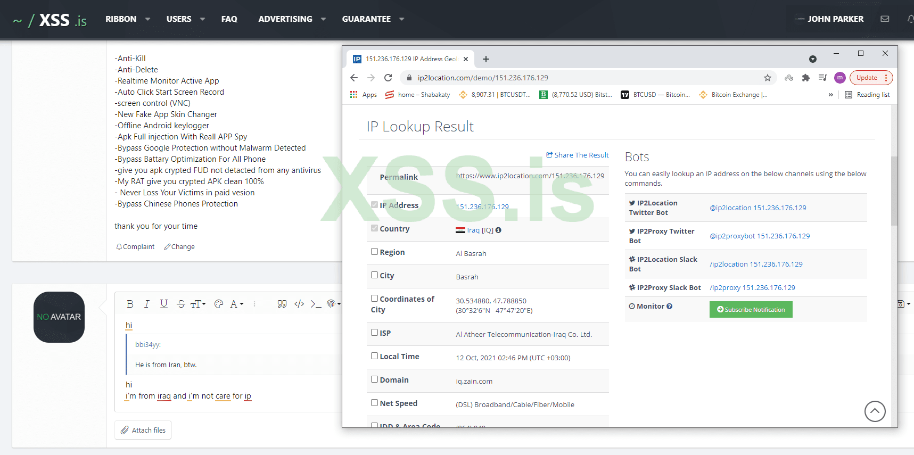Click the Change link under the post
The width and height of the screenshot is (914, 455).
coord(179,247)
